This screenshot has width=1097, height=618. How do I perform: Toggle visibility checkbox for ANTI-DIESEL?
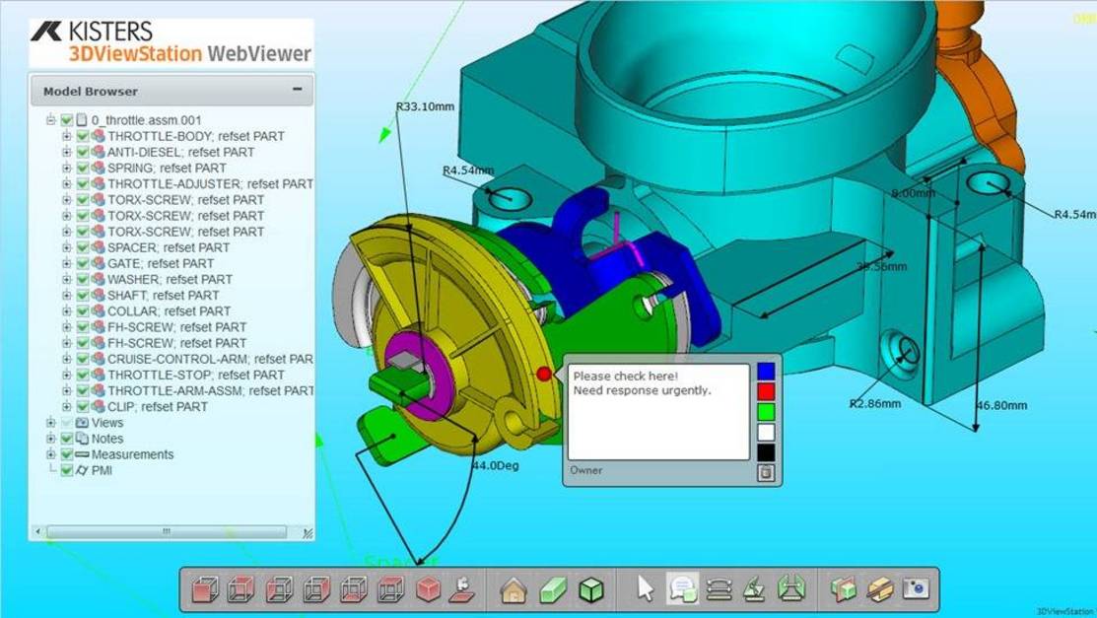pyautogui.click(x=83, y=152)
